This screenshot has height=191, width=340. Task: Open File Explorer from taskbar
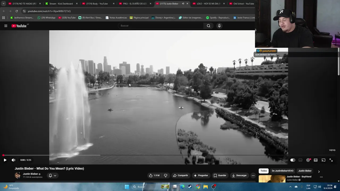(x=206, y=187)
